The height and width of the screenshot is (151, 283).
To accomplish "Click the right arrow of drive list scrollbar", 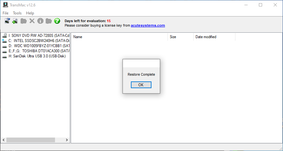I will pyautogui.click(x=67, y=140).
